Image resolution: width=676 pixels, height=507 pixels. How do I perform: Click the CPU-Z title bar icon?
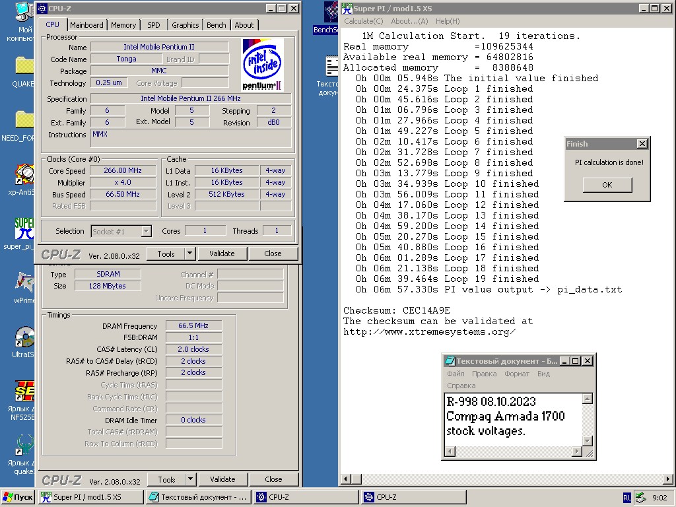click(x=42, y=8)
